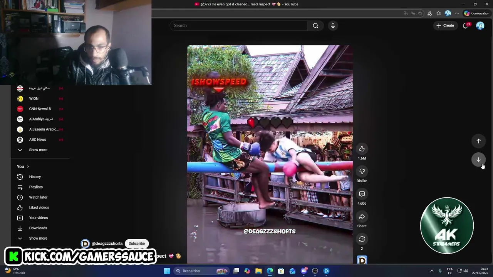The width and height of the screenshot is (493, 277).
Task: Open the volume tray icon
Action: [x=466, y=271]
